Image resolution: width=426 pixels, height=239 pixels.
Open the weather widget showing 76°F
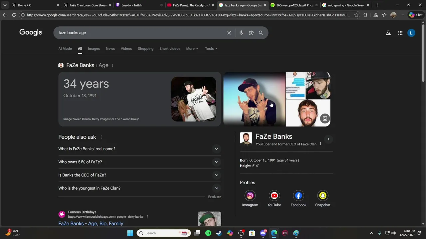click(x=13, y=233)
